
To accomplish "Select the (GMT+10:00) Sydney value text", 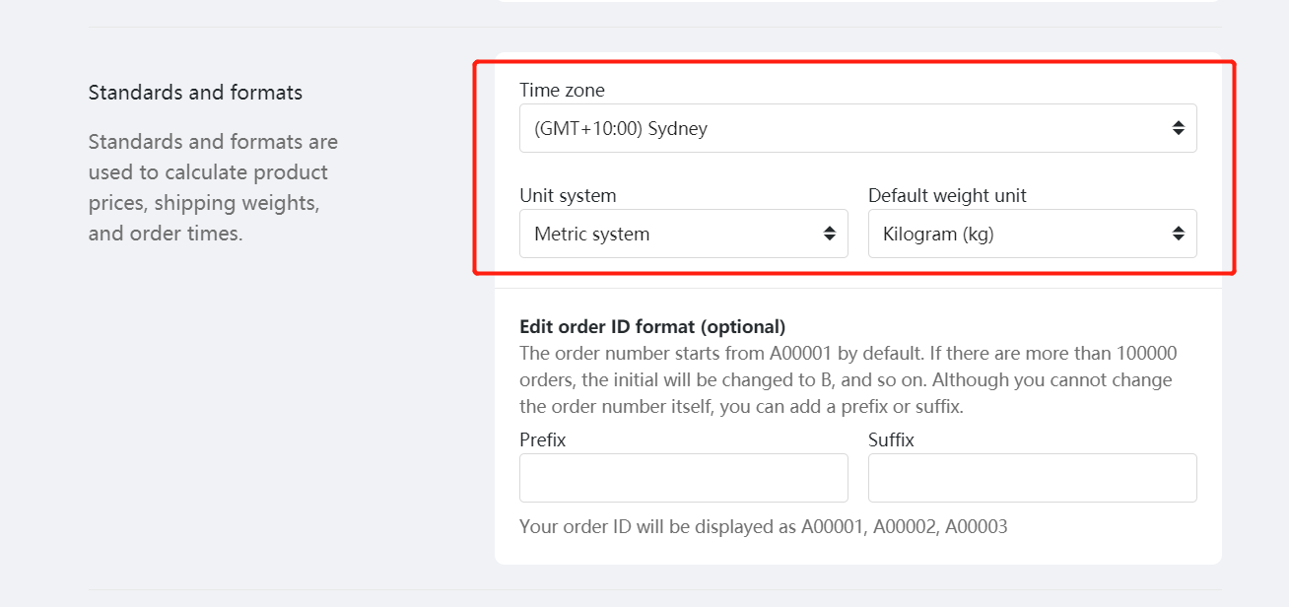I will tap(621, 128).
